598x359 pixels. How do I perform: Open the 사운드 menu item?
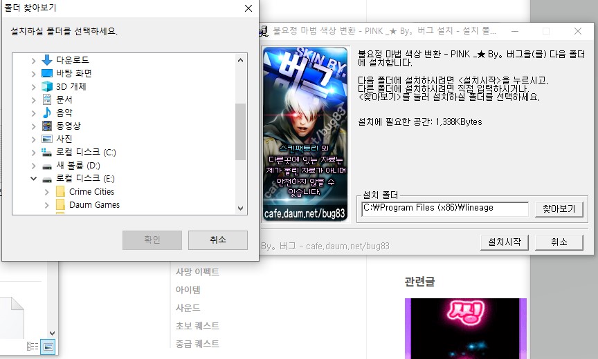point(188,308)
